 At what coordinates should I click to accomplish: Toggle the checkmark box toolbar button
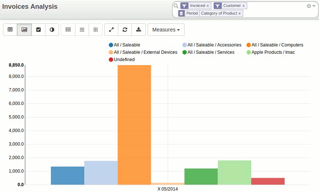(x=38, y=30)
